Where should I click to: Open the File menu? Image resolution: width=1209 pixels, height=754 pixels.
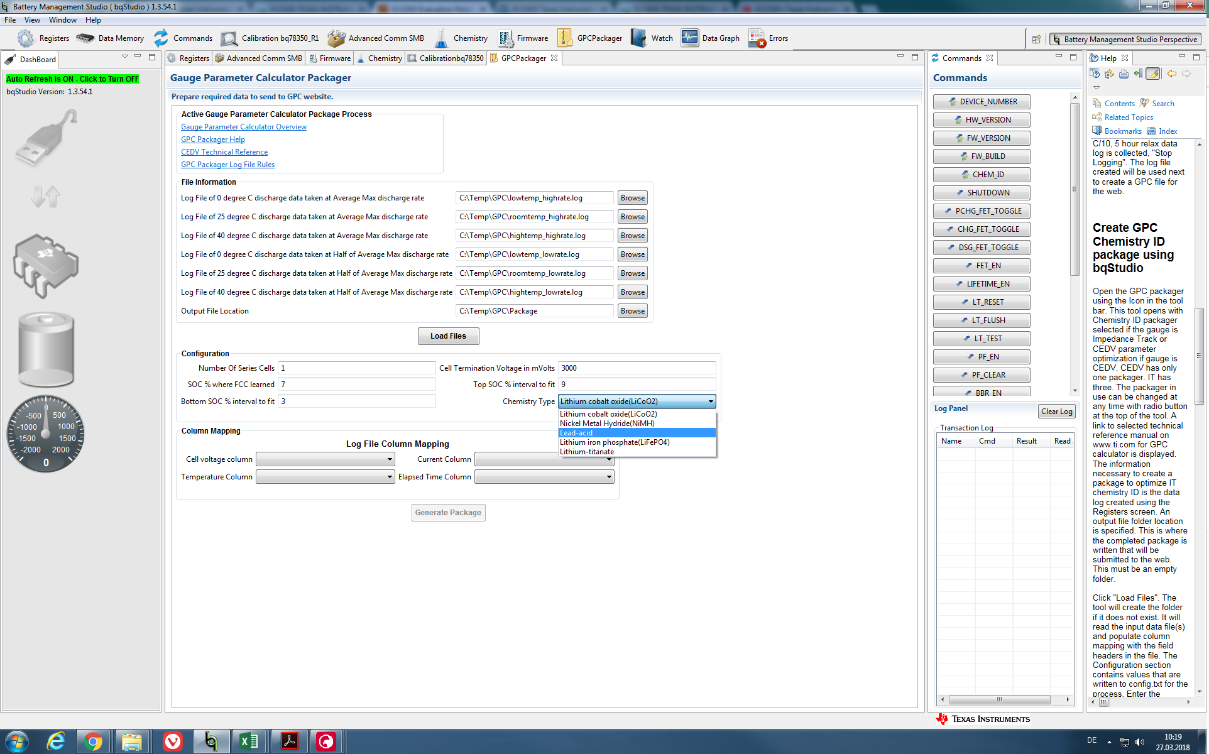click(x=10, y=20)
